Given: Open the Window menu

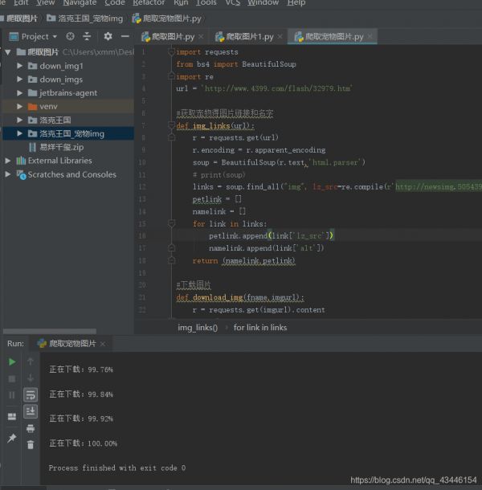Looking at the screenshot, I should click(263, 3).
